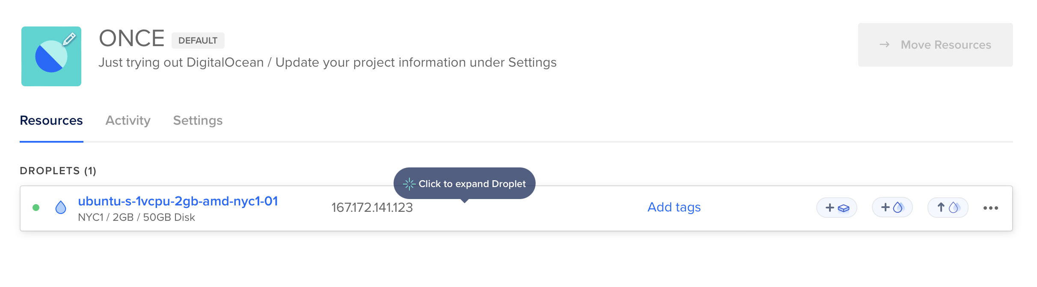Click the add volume icon button
1037x287 pixels.
point(836,208)
